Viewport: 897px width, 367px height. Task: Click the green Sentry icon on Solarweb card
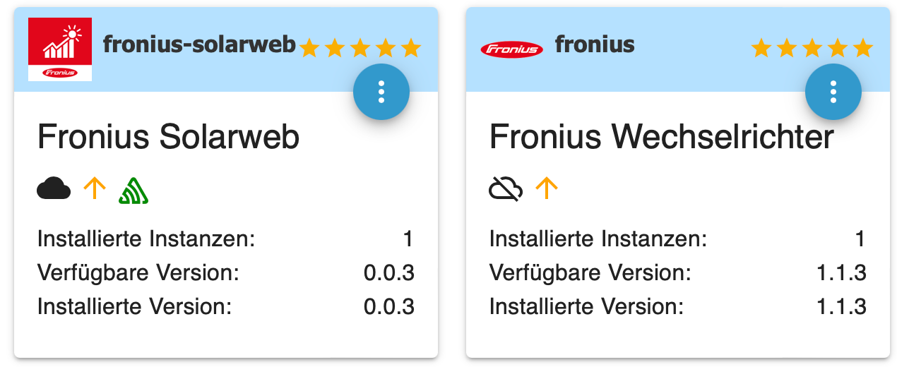[133, 190]
